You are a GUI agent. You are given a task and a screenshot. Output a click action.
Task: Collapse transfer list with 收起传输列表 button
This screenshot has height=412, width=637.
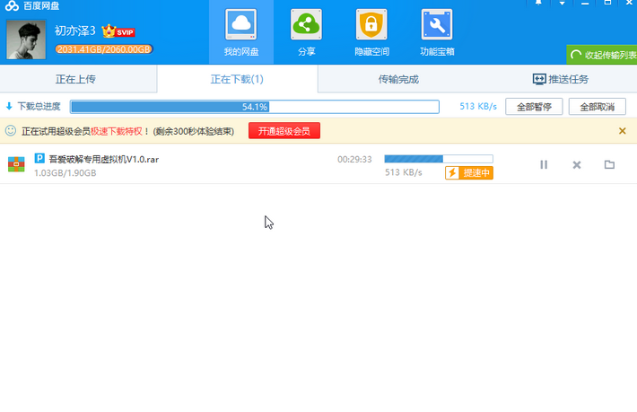click(x=602, y=55)
